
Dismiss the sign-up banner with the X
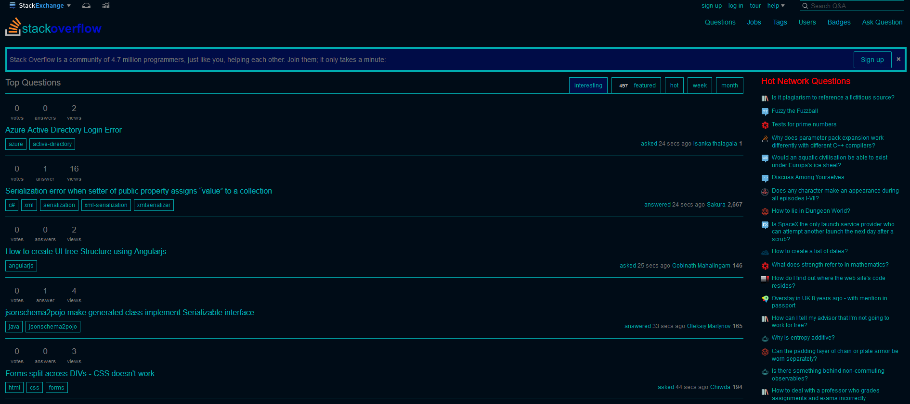898,59
